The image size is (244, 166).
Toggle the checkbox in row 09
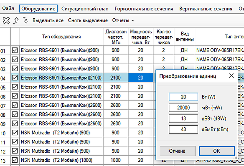pos(15,123)
